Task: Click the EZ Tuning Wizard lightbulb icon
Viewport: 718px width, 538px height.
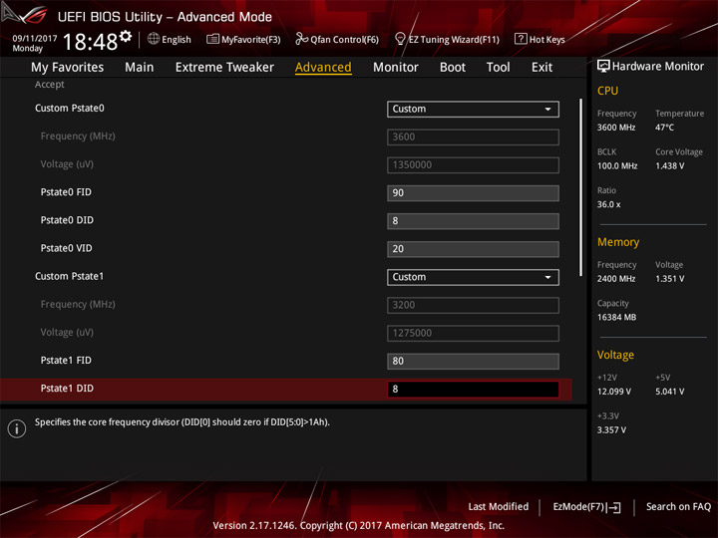Action: 400,39
